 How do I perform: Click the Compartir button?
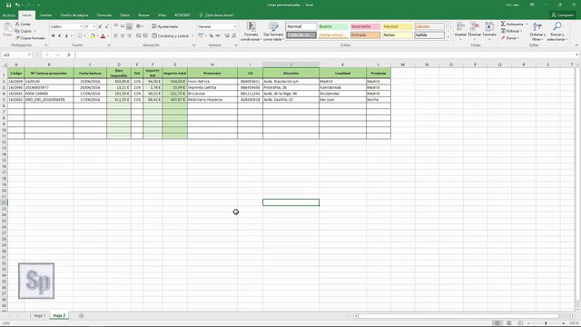pos(563,15)
